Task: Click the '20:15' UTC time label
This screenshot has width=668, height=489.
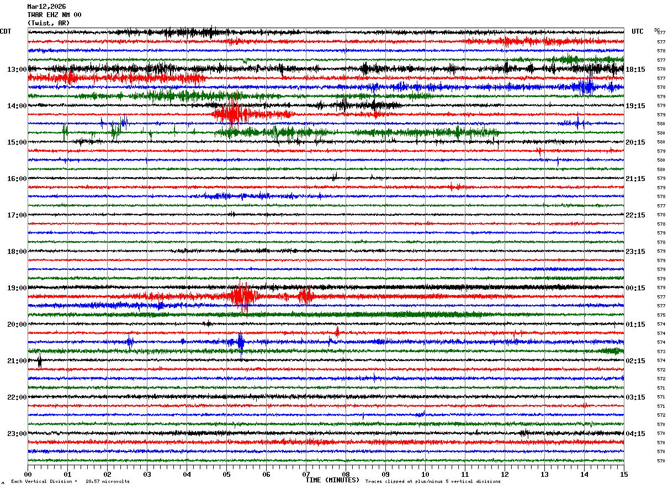Action: [635, 142]
